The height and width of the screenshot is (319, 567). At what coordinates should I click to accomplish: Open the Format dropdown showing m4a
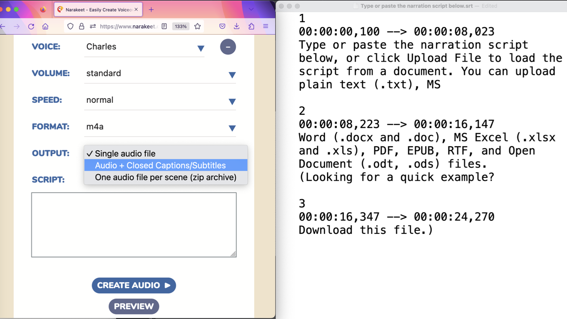click(x=160, y=127)
